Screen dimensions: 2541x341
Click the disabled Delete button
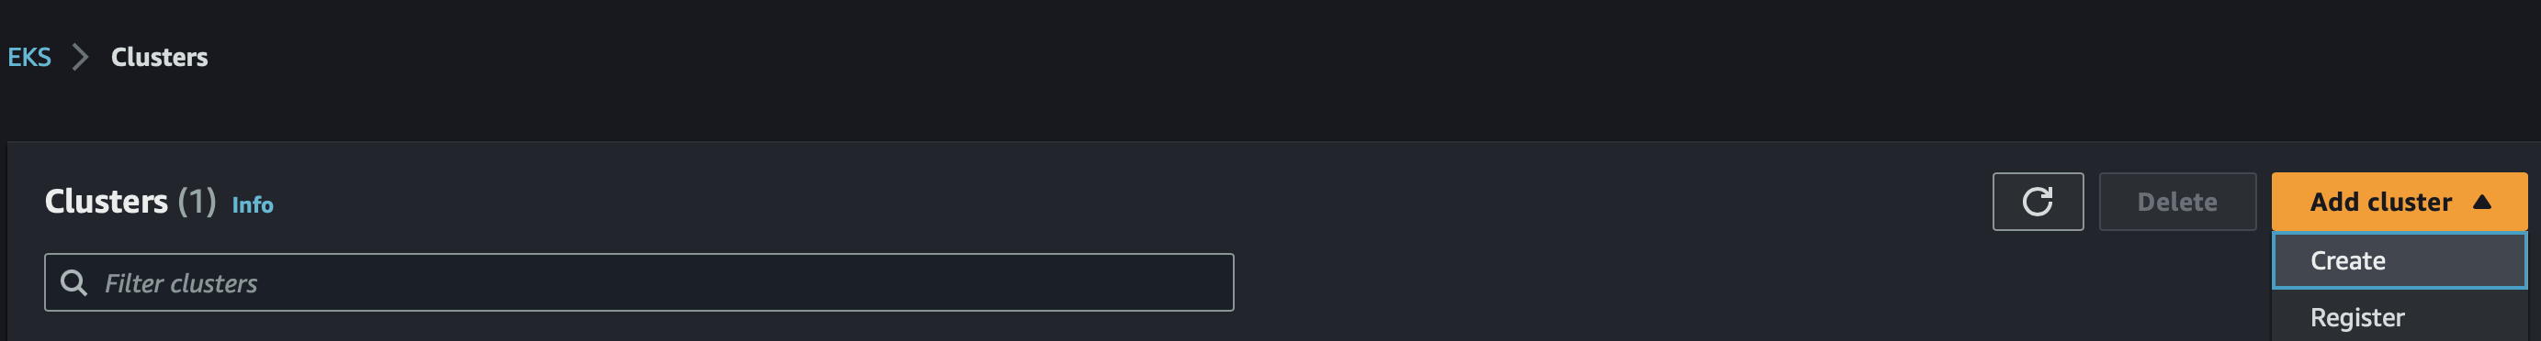click(x=2177, y=201)
